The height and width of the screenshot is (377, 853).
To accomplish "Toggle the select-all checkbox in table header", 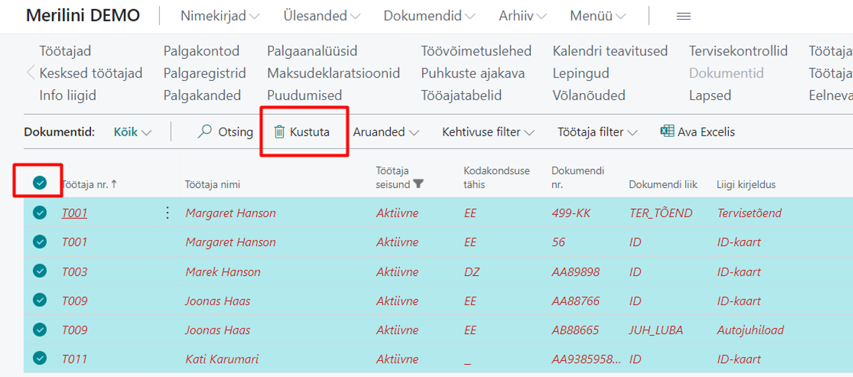I will click(x=40, y=182).
